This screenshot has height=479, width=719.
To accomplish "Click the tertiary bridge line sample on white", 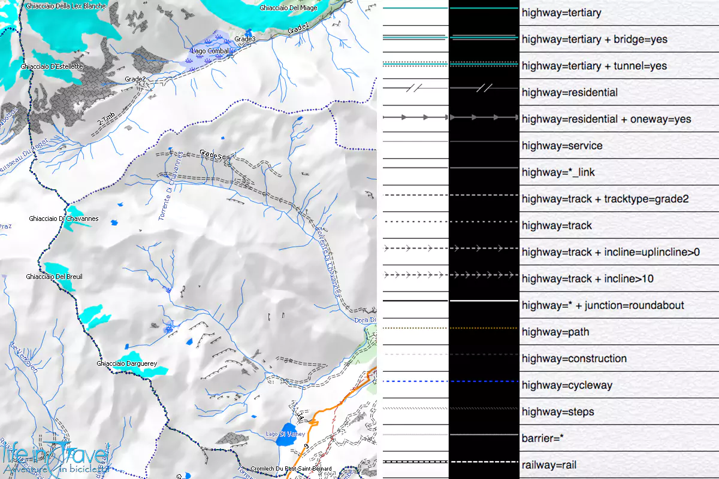I will (x=415, y=37).
